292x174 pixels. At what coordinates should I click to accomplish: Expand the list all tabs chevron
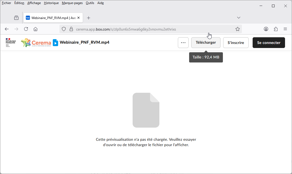[x=239, y=18]
